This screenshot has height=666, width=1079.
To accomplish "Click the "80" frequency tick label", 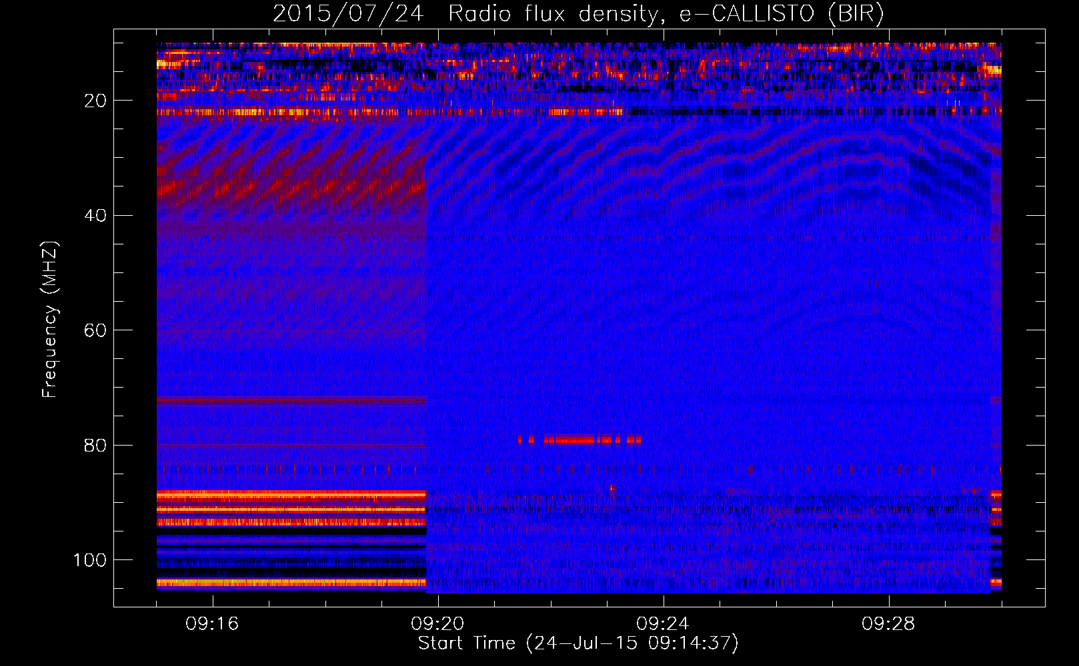I will click(x=96, y=445).
